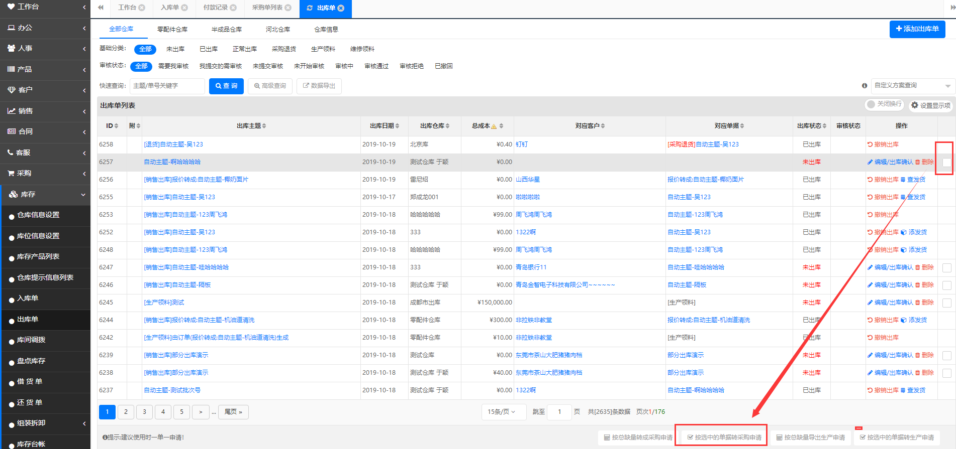Click 尾页 last page button
The image size is (956, 449).
(x=233, y=412)
